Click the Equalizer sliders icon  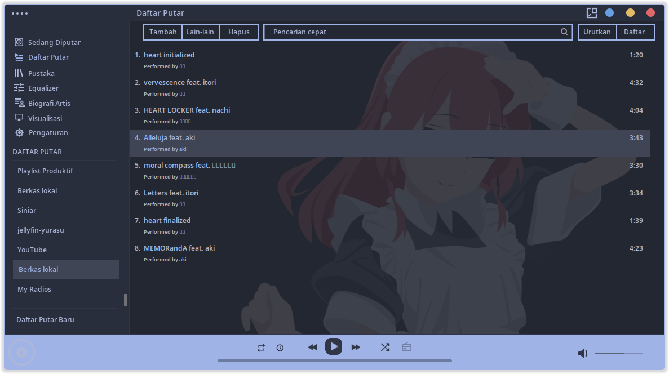(x=19, y=88)
